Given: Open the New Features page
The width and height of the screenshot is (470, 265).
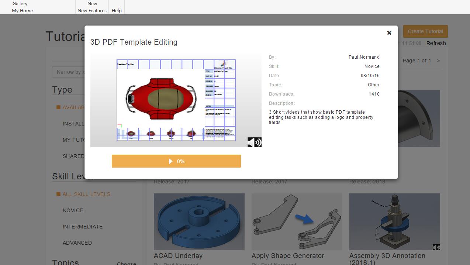Looking at the screenshot, I should pos(92,11).
